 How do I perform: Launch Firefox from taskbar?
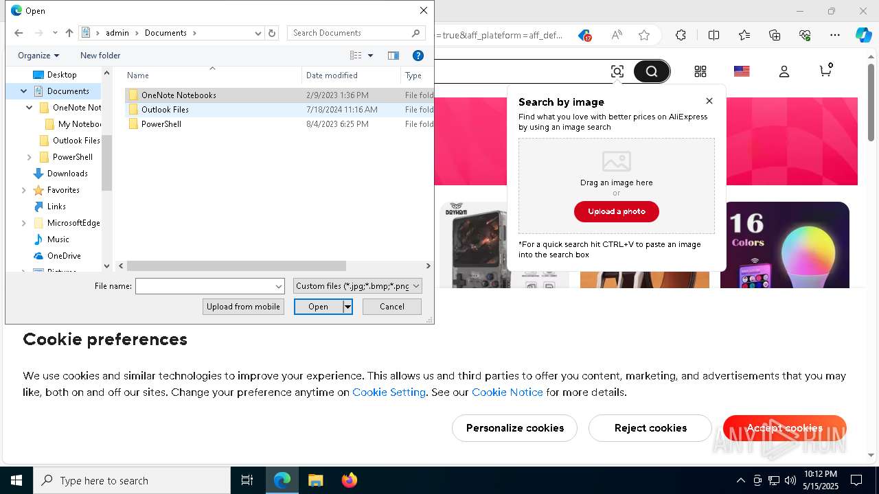point(349,480)
